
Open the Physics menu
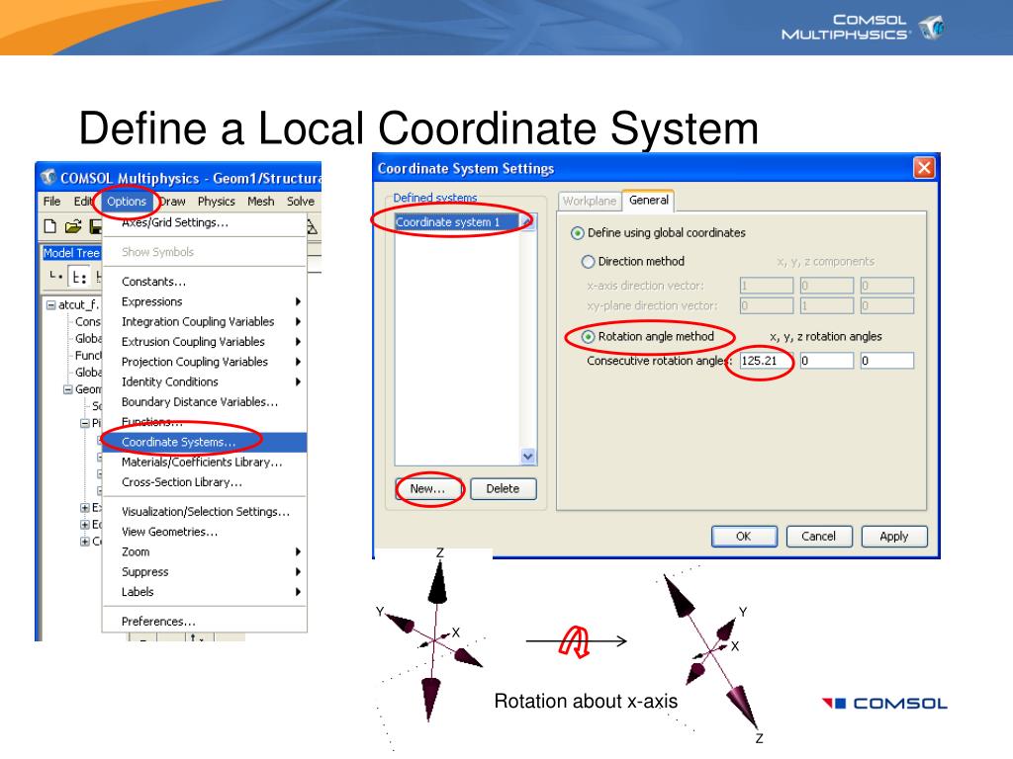coord(217,202)
